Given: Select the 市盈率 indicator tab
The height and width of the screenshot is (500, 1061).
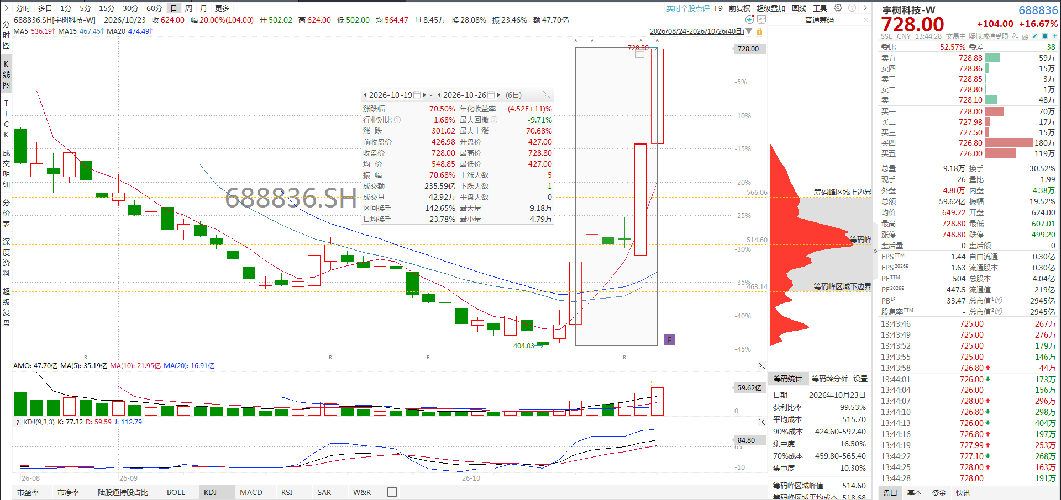Looking at the screenshot, I should (x=28, y=492).
